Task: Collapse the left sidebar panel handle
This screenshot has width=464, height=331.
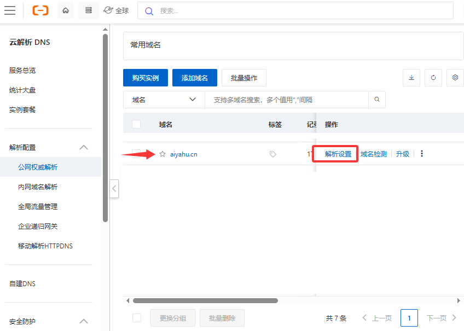Action: [114, 189]
